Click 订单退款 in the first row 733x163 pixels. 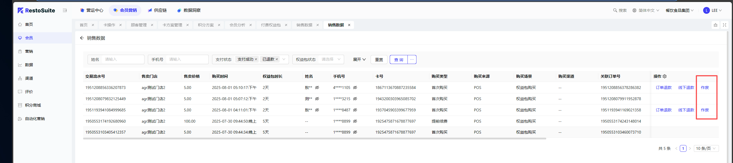coord(663,88)
